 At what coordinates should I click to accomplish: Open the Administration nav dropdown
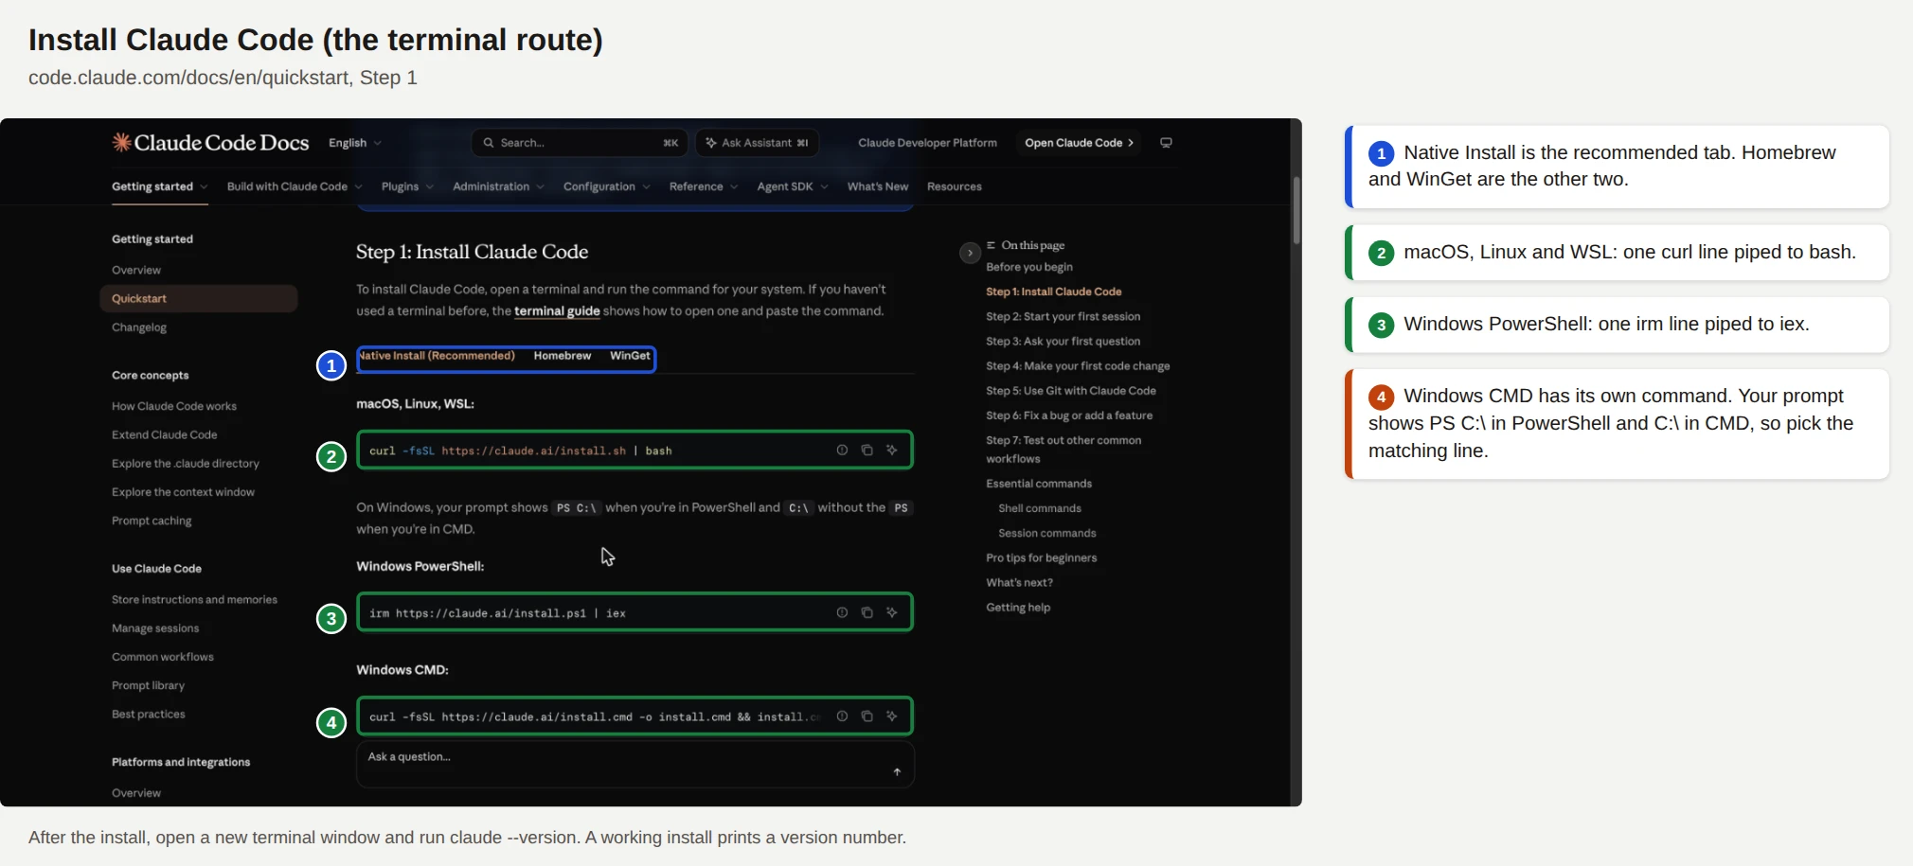[x=498, y=186]
